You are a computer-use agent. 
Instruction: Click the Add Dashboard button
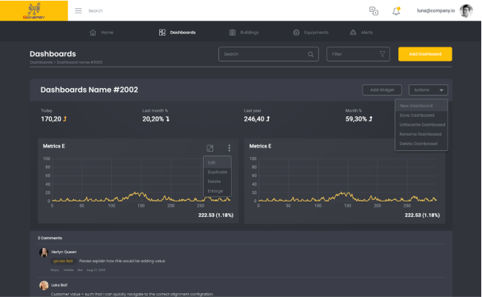425,54
